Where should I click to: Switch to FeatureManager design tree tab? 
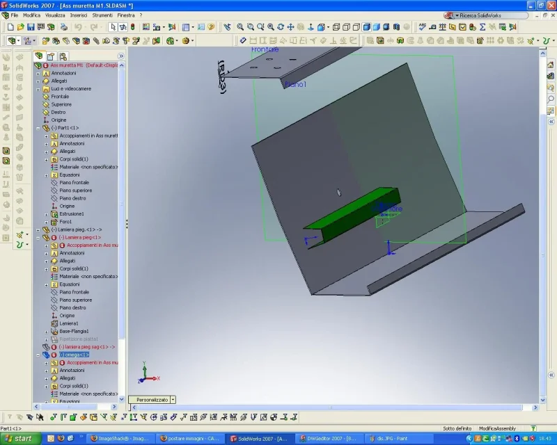pyautogui.click(x=39, y=56)
